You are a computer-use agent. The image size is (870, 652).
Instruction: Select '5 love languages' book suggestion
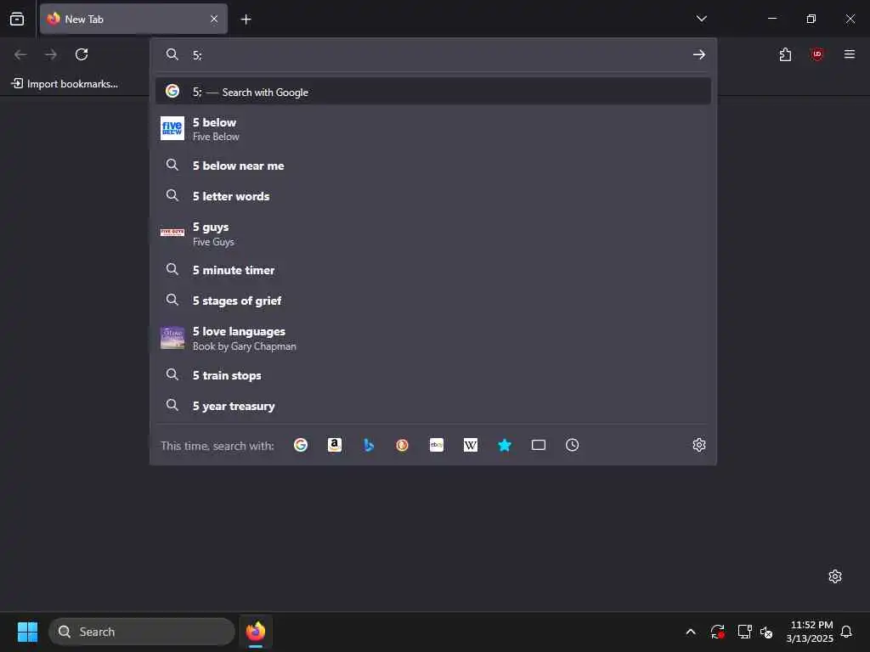(432, 338)
